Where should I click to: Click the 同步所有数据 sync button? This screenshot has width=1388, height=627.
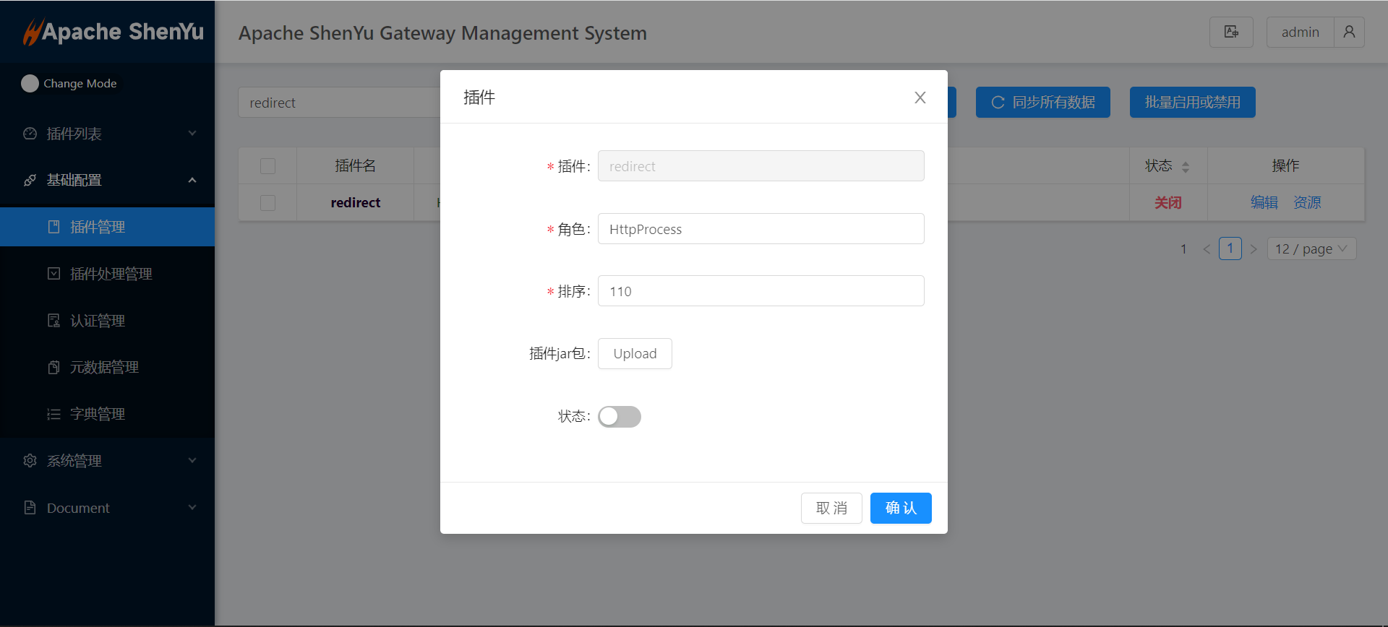coord(1042,103)
